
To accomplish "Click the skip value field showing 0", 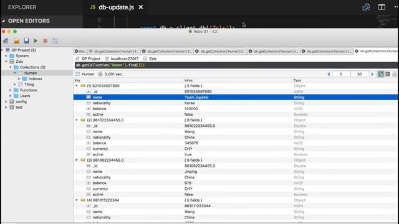I will (x=341, y=74).
